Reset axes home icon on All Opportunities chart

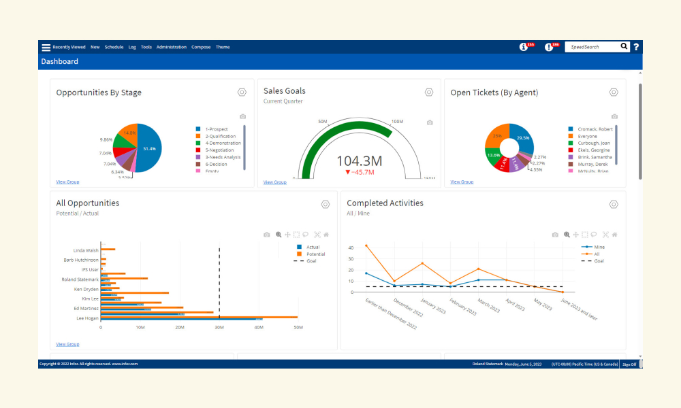click(326, 235)
